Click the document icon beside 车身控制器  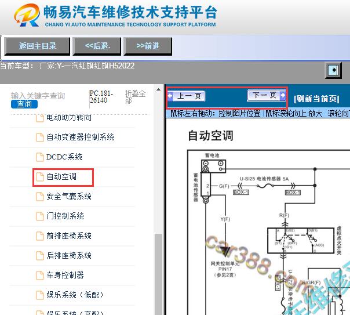click(x=40, y=275)
